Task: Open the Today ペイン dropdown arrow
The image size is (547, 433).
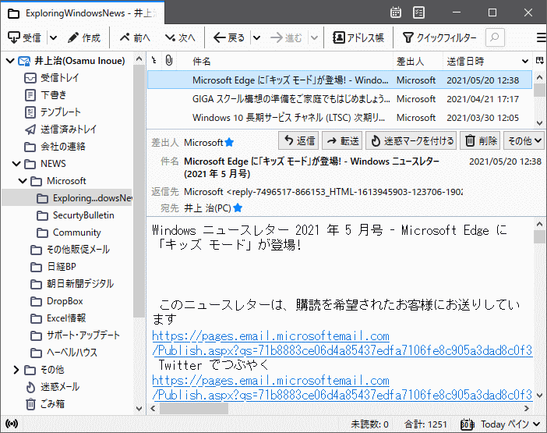Action: (x=537, y=424)
